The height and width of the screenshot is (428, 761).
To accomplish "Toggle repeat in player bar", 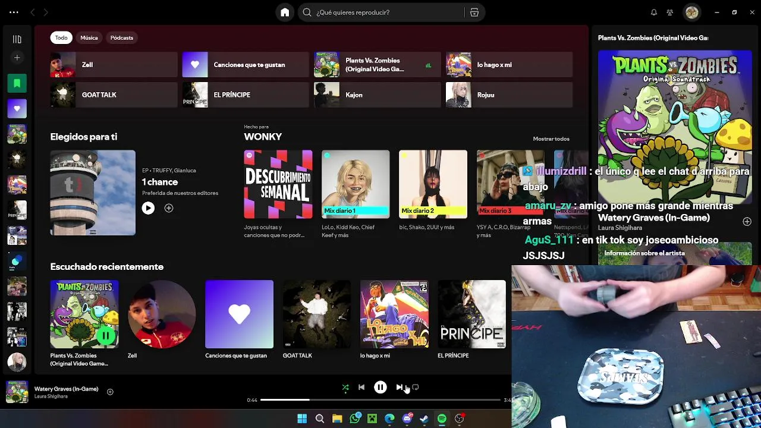I will pos(416,387).
